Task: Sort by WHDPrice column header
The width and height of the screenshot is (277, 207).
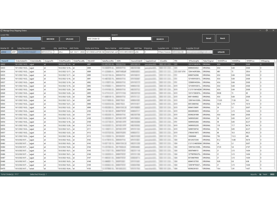Action: pos(253,61)
